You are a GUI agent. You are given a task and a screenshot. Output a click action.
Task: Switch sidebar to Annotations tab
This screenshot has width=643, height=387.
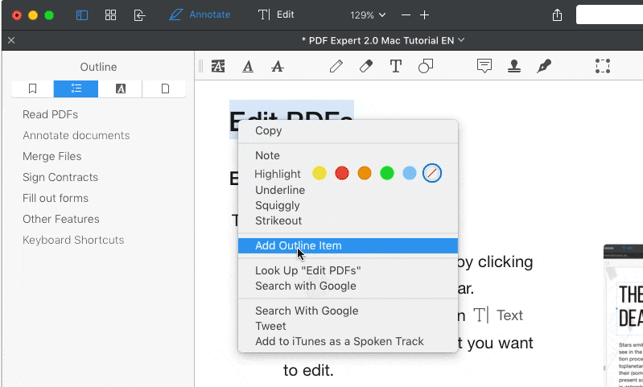(121, 89)
